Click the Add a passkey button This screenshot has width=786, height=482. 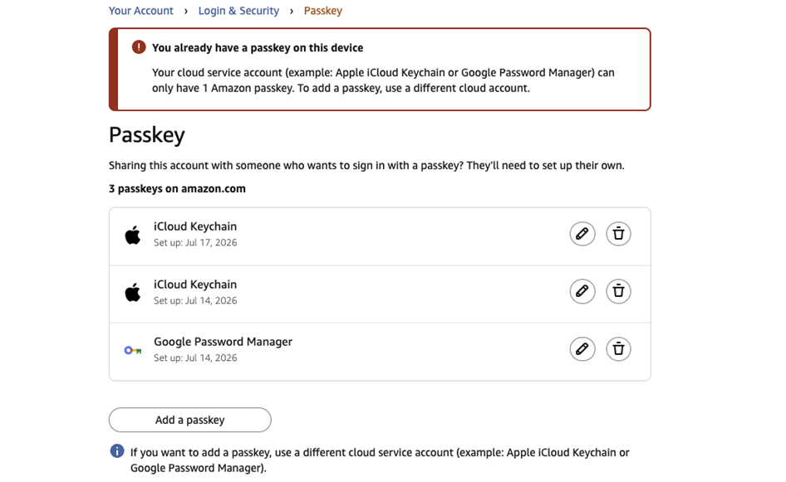click(x=190, y=420)
